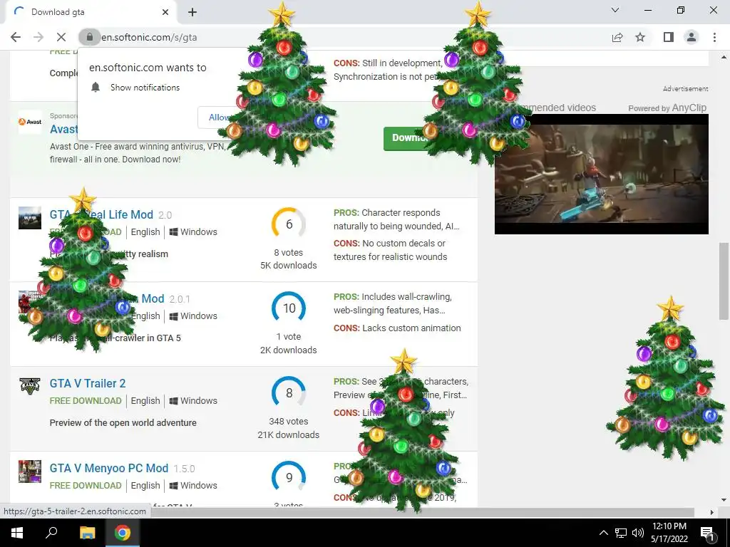
Task: Stop loading the page
Action: pos(61,37)
